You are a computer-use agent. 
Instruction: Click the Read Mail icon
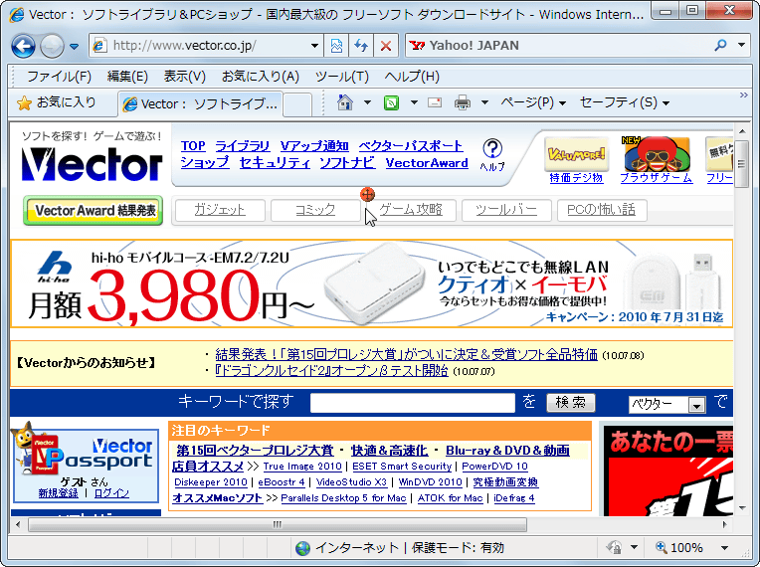click(435, 102)
